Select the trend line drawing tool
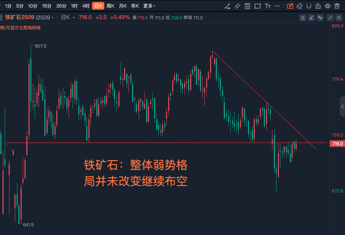Screen dimensions: 345x235 [x=227, y=6]
